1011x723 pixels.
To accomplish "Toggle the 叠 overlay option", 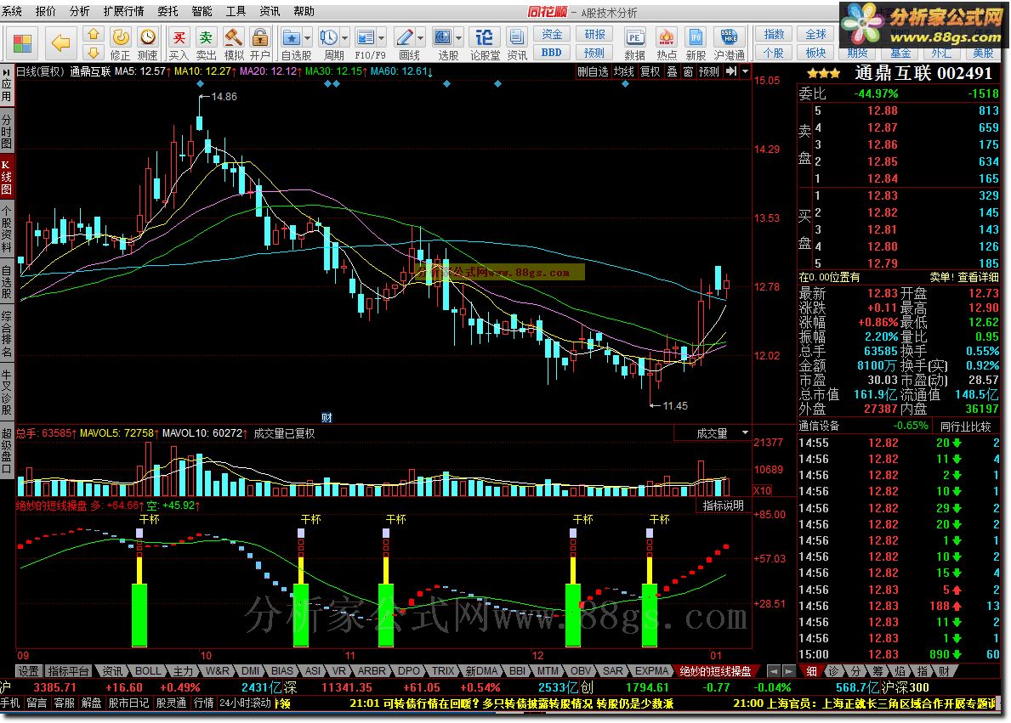I will [x=672, y=71].
